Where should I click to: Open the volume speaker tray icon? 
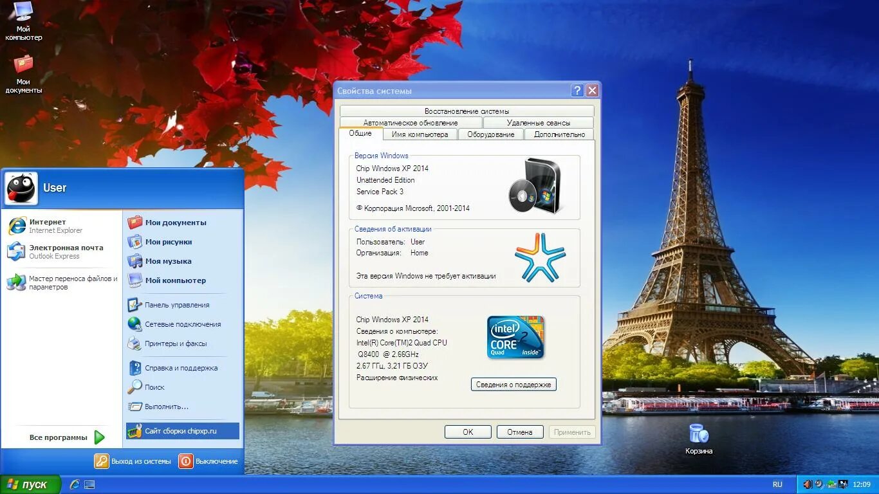pos(808,484)
